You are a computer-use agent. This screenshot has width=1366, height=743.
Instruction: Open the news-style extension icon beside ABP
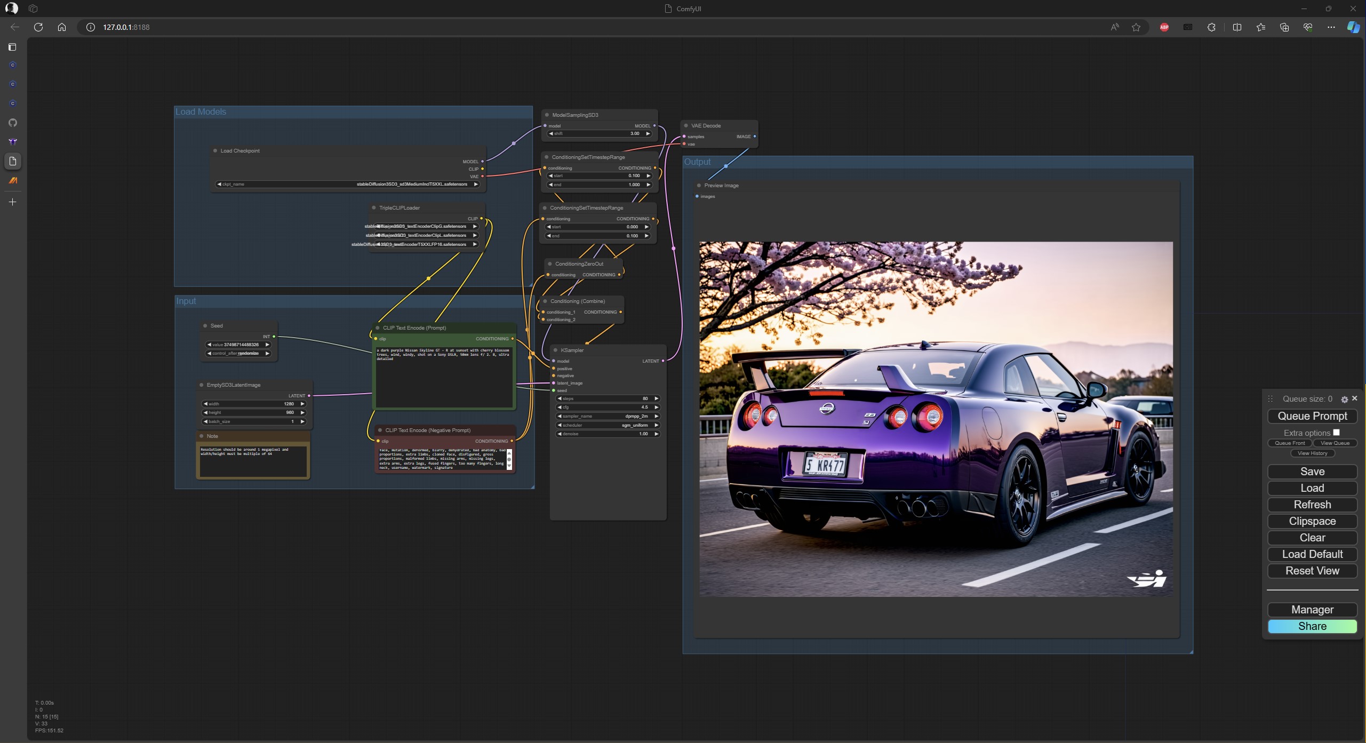coord(1188,27)
